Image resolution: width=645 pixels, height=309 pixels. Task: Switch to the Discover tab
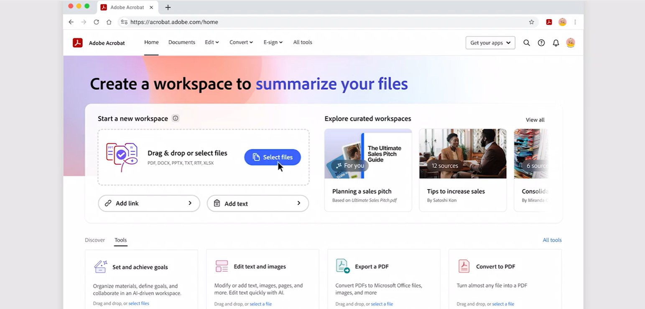[x=95, y=240]
